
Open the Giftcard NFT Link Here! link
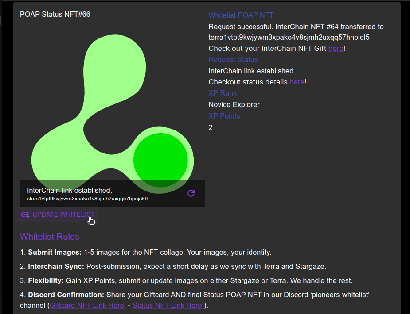pyautogui.click(x=88, y=306)
